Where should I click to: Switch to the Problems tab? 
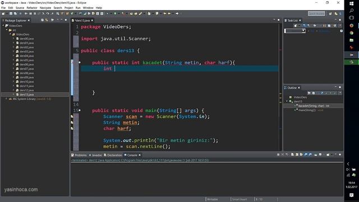(x=79, y=155)
